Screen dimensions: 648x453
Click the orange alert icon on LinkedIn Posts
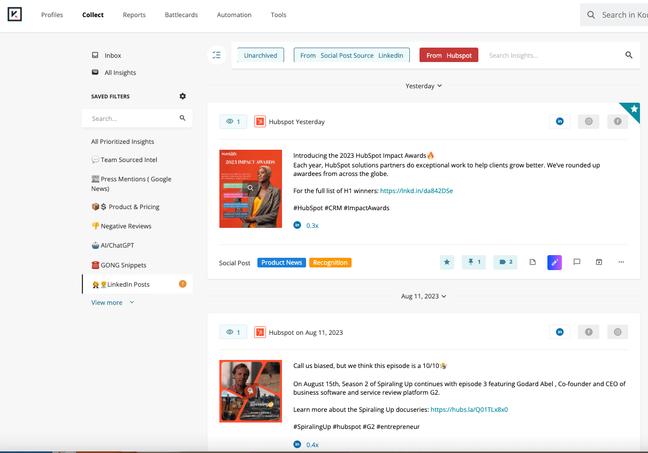click(182, 284)
